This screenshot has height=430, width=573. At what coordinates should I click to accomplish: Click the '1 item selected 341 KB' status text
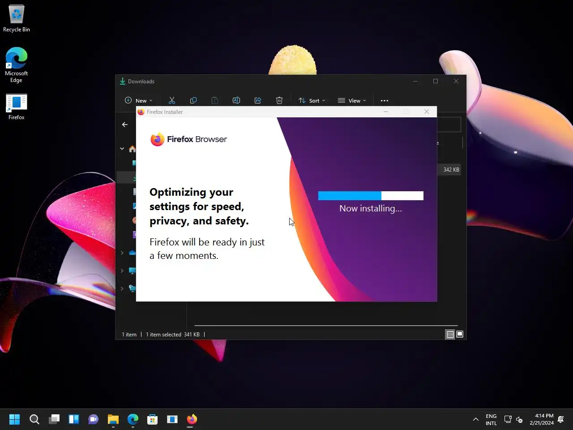pos(173,335)
